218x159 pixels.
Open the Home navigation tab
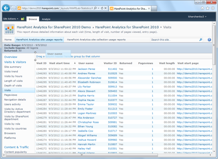coord(8,40)
